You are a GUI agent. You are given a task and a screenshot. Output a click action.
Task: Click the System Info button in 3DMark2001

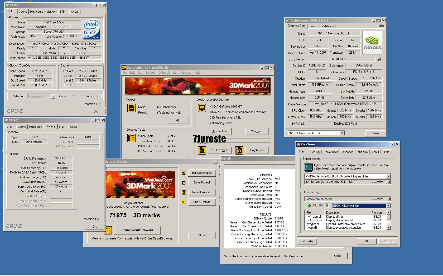click(219, 131)
